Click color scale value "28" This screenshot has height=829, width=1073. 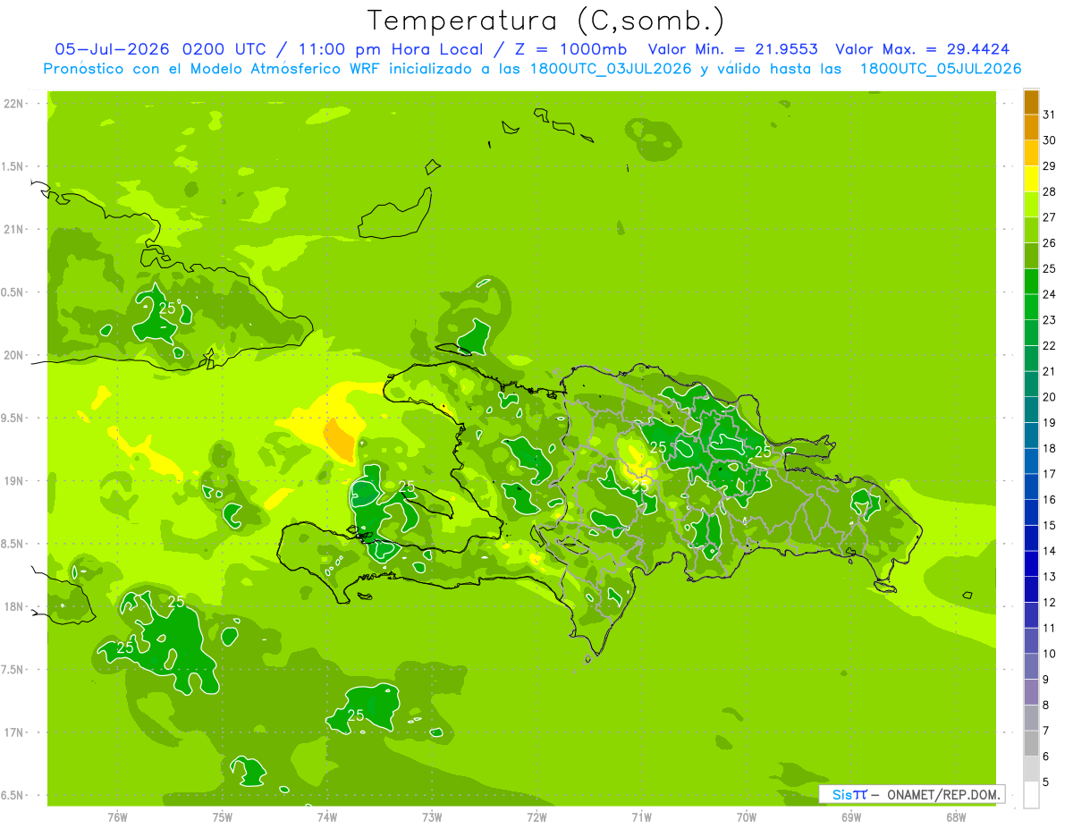[x=1050, y=191]
